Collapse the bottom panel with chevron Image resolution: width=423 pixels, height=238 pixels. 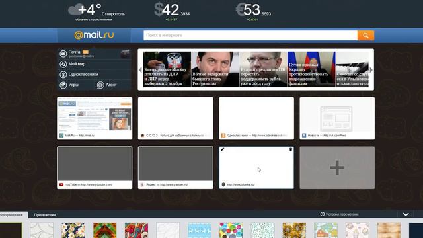coord(406,214)
